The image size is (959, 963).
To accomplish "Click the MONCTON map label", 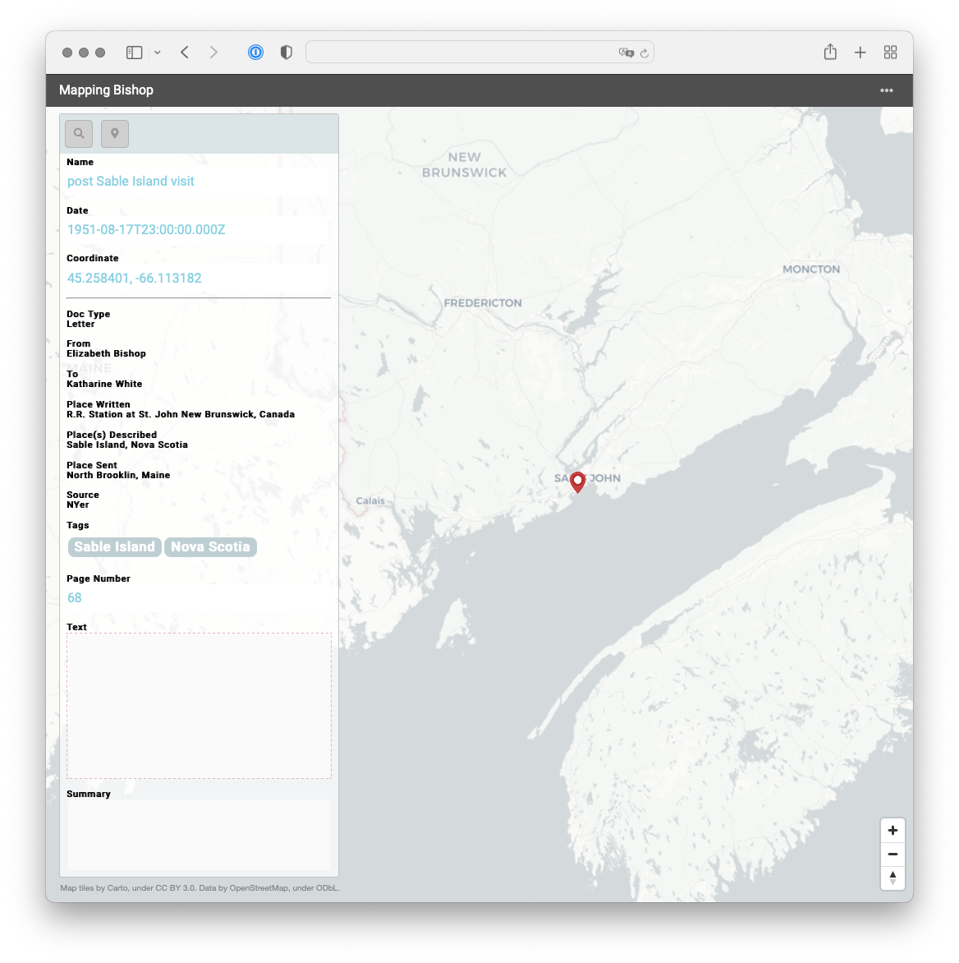I will pos(811,269).
